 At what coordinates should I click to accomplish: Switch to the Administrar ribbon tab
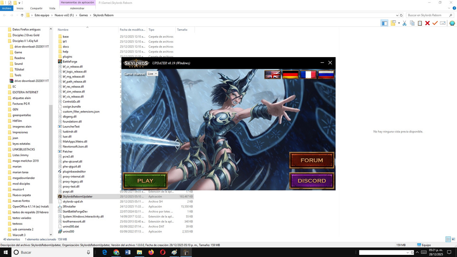coord(77,8)
